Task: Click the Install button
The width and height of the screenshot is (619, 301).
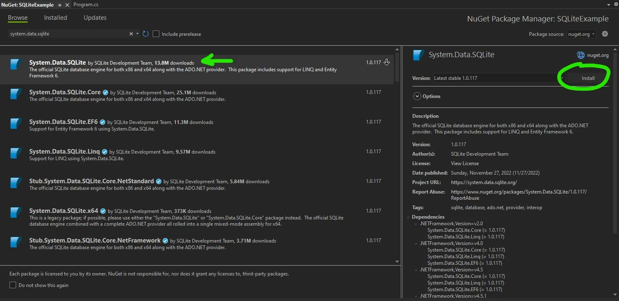Action: (588, 78)
